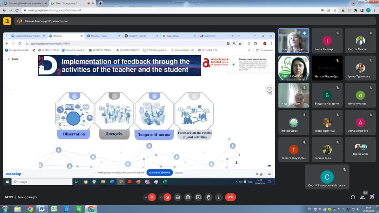Toggle closed captions button

[x=178, y=197]
